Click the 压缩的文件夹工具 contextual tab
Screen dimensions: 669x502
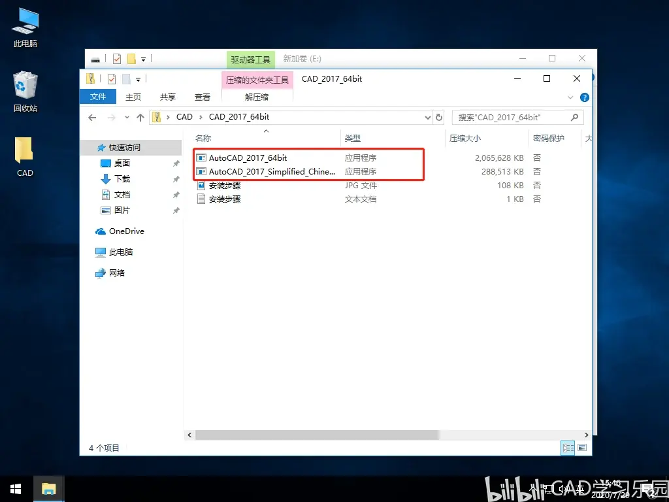(257, 80)
